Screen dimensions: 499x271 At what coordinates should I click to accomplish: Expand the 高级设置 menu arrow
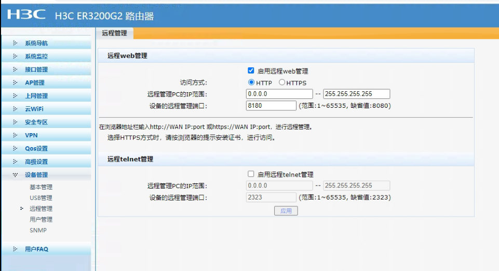[x=15, y=162]
